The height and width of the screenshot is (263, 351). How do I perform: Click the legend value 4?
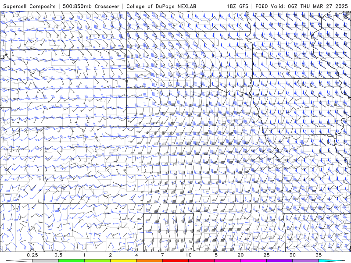(x=136, y=255)
